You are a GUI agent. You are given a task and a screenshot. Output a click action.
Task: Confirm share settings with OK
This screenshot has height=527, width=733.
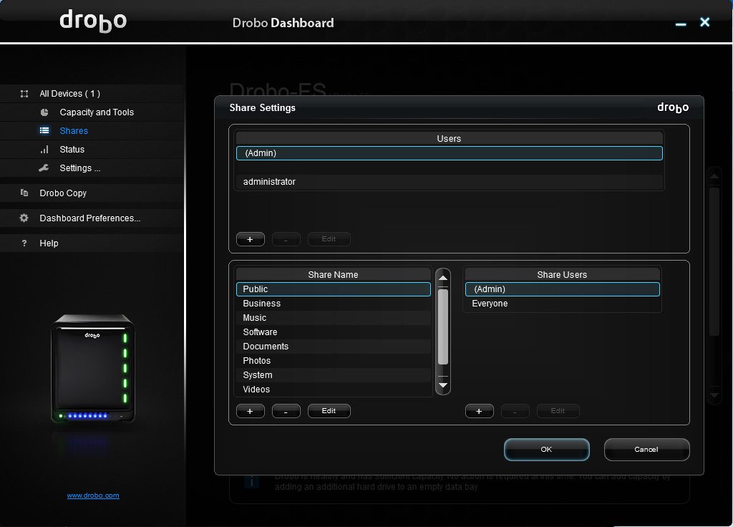click(x=546, y=450)
